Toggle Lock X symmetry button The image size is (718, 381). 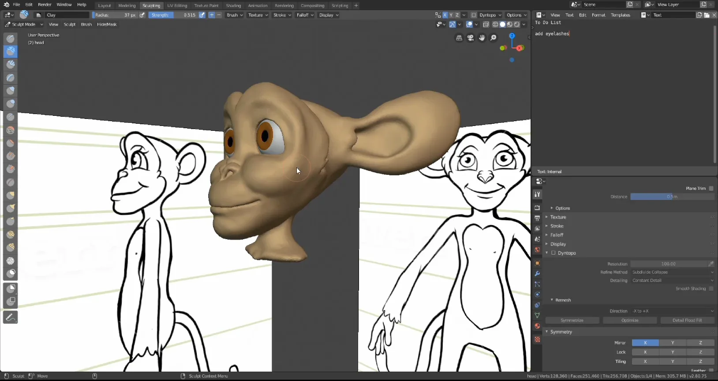coord(645,352)
